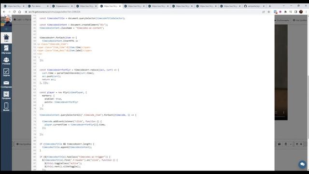
Task: Click the 'timecodesTitle.append(timecodesContent);' line
Action: [x=67, y=147]
